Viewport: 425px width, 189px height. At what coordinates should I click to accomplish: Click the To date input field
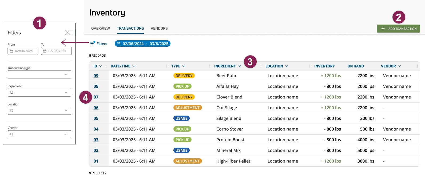[x=56, y=51]
